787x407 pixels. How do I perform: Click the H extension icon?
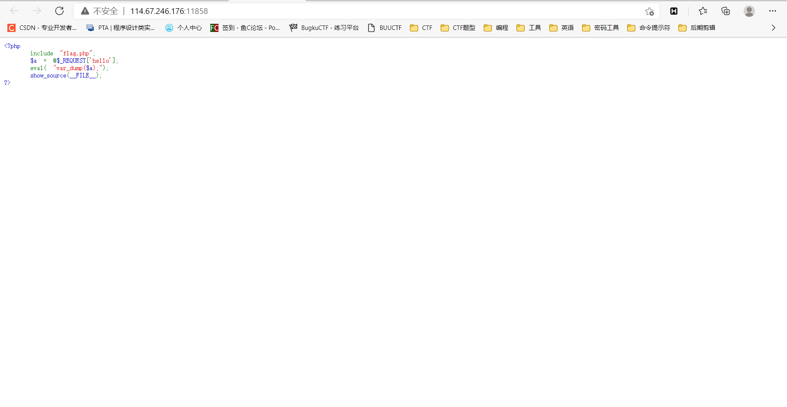click(674, 11)
